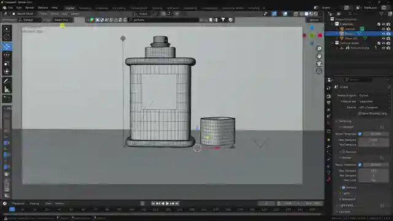The width and height of the screenshot is (393, 221).
Task: Hide the Camera object with its eye icon
Action: click(x=383, y=29)
